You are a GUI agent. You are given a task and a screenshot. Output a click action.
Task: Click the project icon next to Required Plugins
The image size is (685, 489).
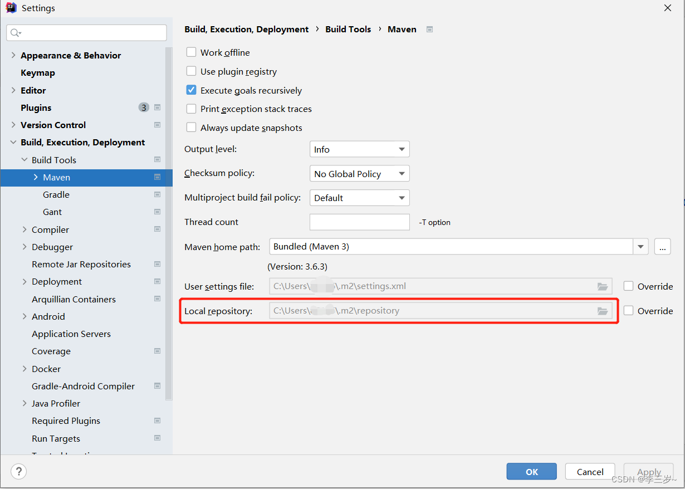point(158,420)
